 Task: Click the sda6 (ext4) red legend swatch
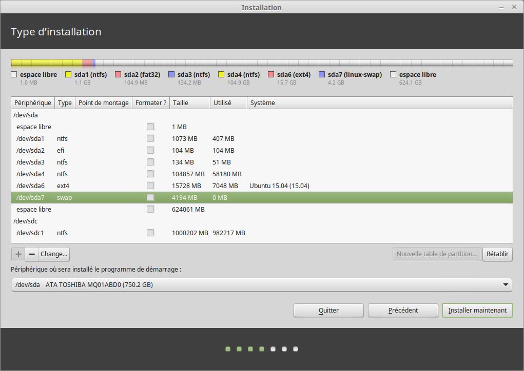click(x=271, y=75)
